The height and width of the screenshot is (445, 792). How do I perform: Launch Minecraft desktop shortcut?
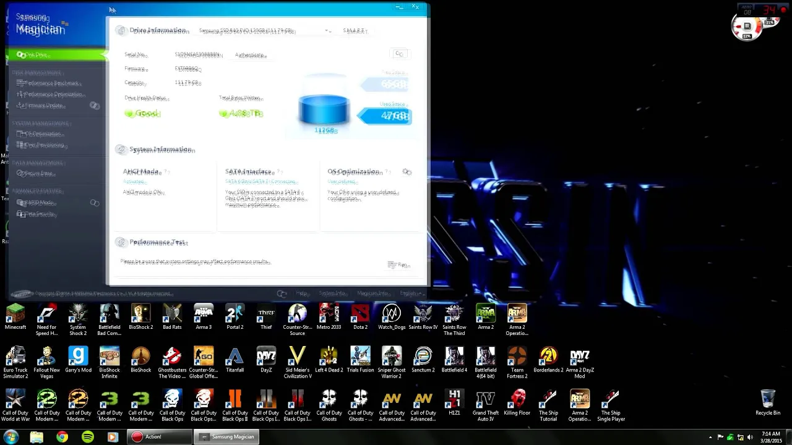point(15,317)
